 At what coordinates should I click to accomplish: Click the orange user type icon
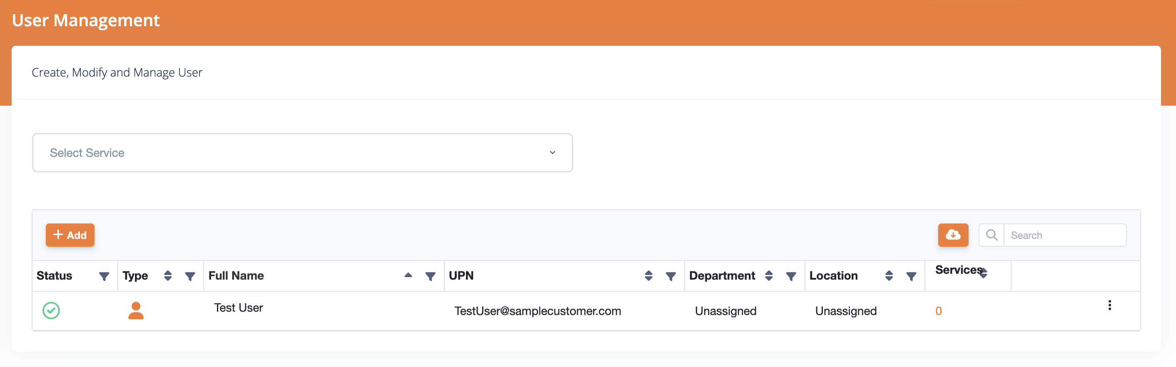pos(136,310)
